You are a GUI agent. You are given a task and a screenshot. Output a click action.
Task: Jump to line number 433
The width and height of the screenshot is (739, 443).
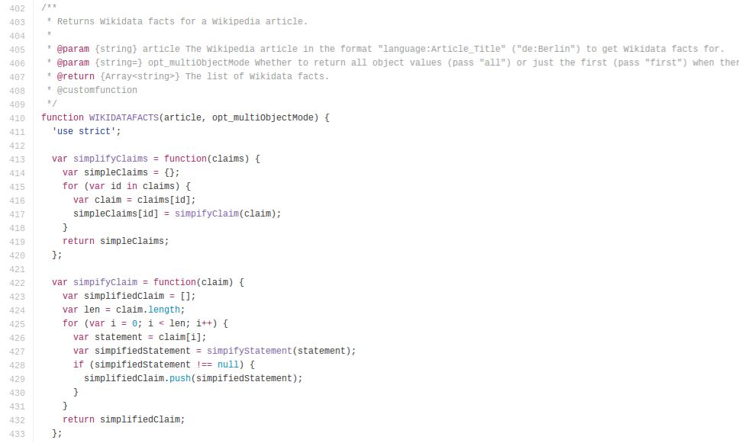17,433
